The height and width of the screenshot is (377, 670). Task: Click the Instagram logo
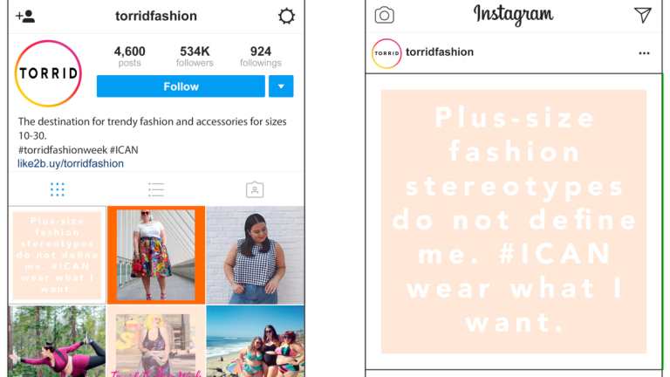click(x=513, y=15)
